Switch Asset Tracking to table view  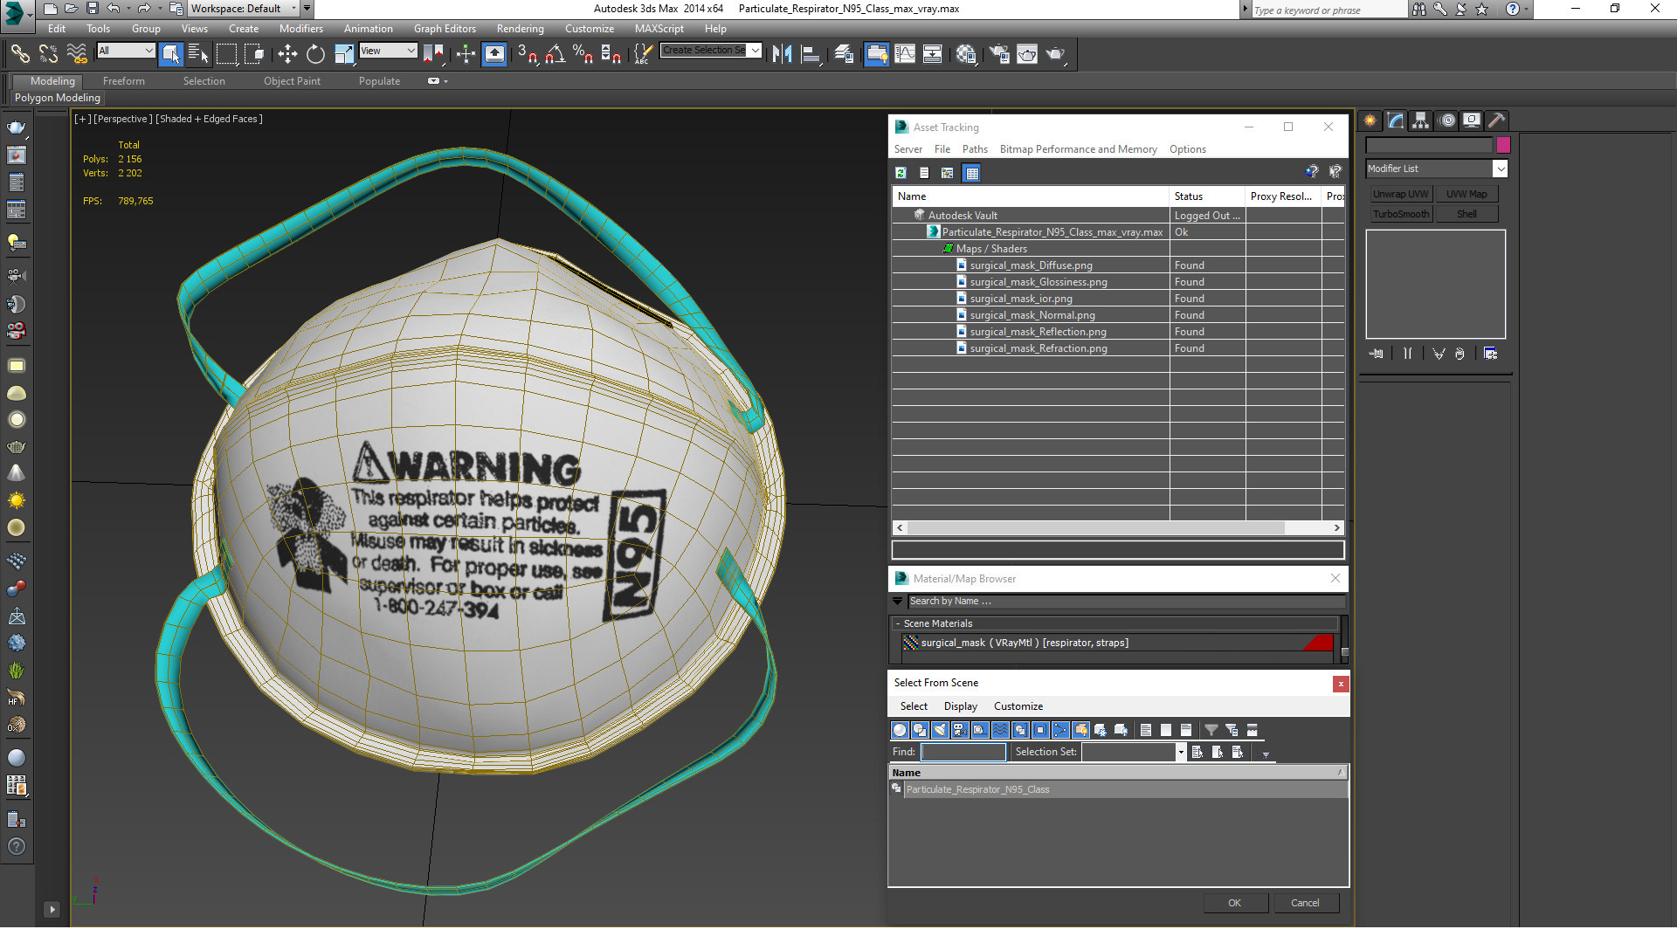pyautogui.click(x=971, y=173)
